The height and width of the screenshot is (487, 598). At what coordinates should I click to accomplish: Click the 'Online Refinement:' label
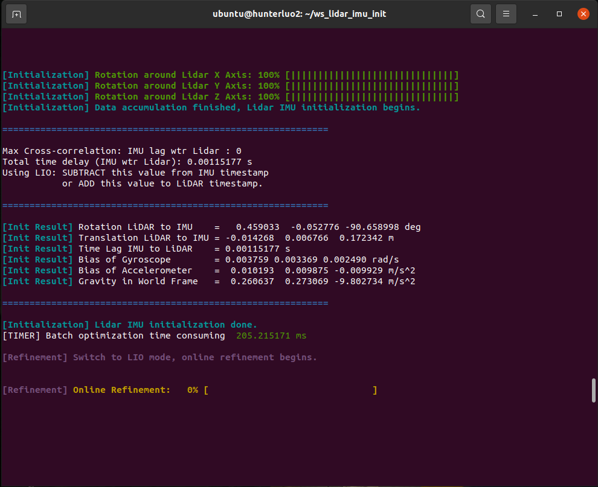[121, 390]
